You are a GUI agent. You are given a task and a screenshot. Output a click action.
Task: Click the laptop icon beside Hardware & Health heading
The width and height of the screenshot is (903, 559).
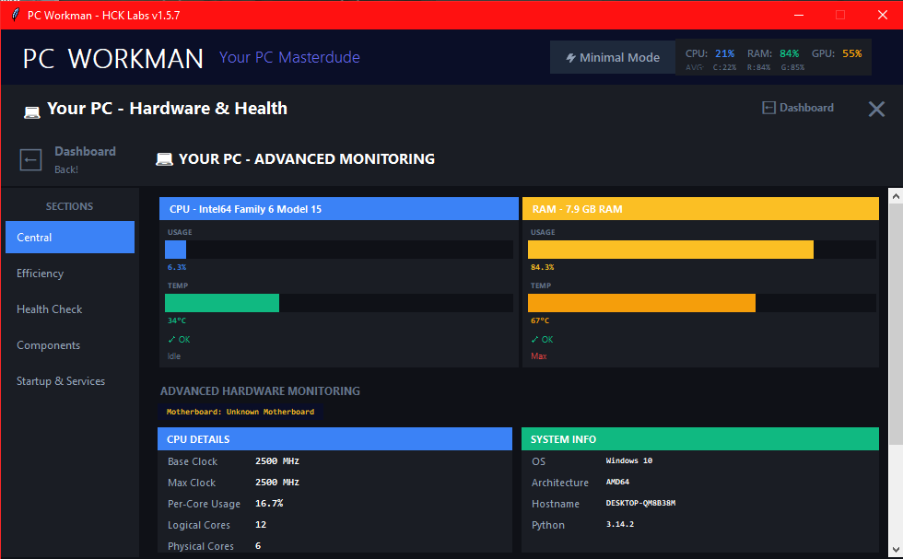32,109
